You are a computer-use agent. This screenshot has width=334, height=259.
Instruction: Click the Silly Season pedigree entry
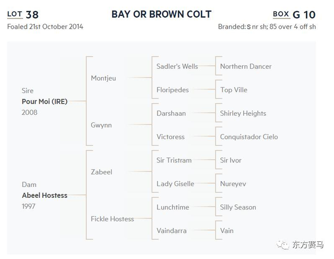point(238,207)
